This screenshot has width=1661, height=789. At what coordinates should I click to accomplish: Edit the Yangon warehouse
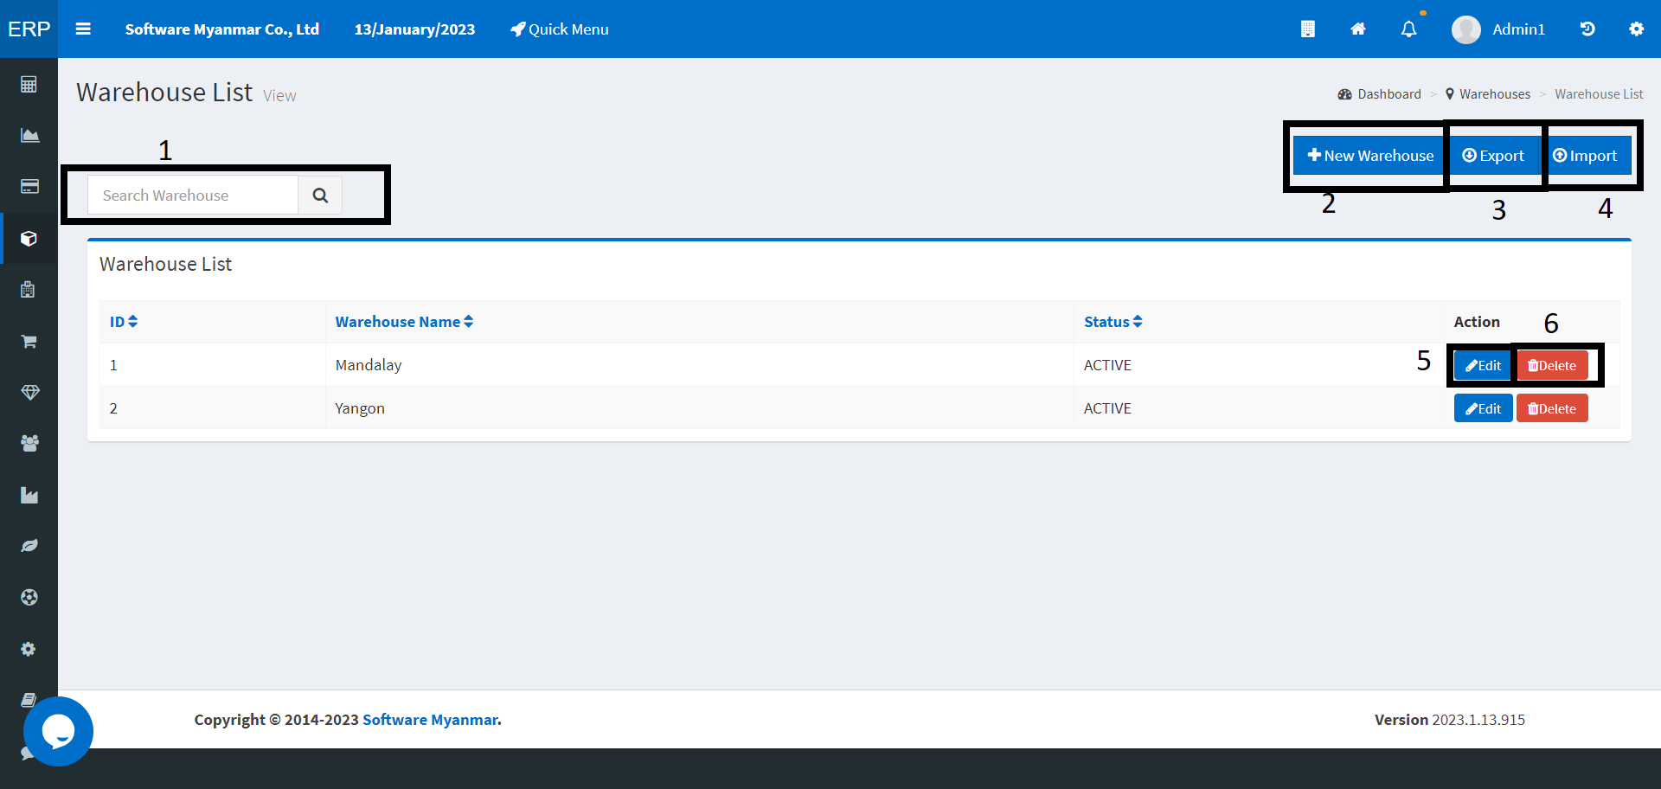point(1483,408)
